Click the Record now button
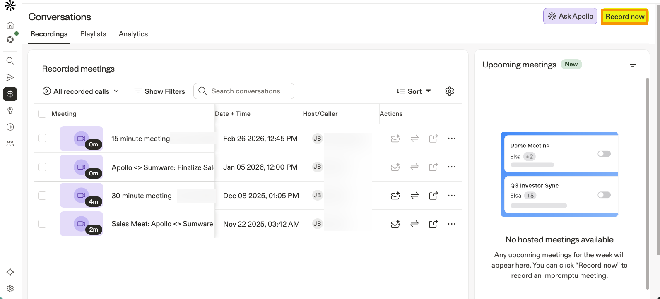The width and height of the screenshot is (660, 299). (625, 17)
